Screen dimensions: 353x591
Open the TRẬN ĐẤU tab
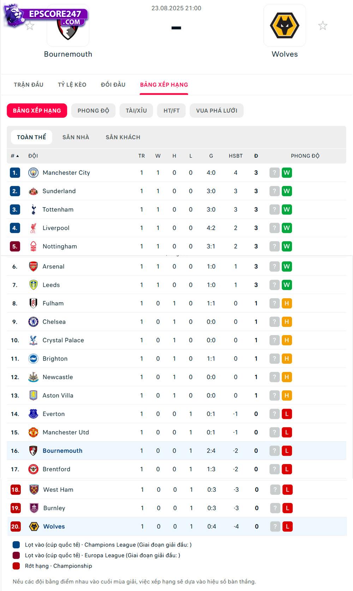point(29,85)
